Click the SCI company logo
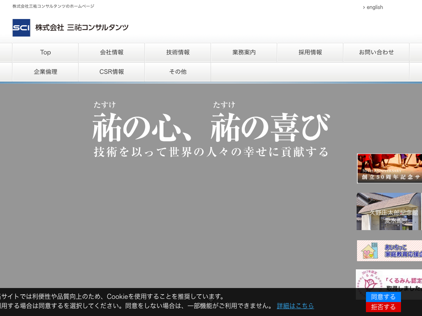Image resolution: width=422 pixels, height=316 pixels. point(21,28)
